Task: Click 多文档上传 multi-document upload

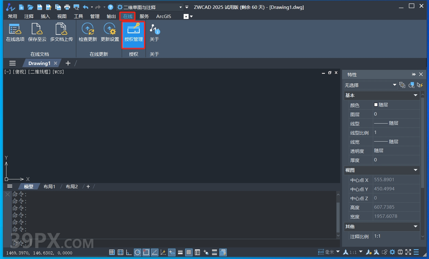Action: [x=61, y=32]
